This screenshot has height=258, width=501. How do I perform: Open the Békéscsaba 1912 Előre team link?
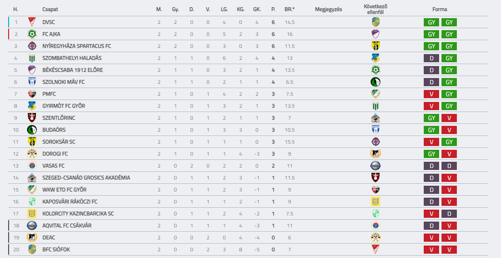(x=72, y=70)
